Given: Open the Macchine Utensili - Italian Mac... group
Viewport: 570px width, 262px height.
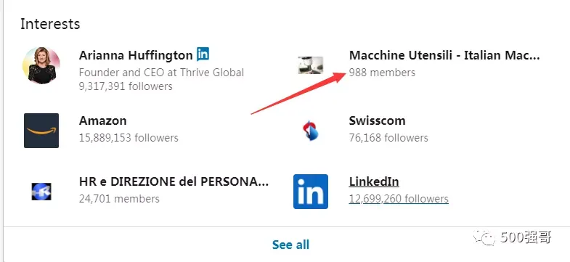Looking at the screenshot, I should pyautogui.click(x=444, y=55).
